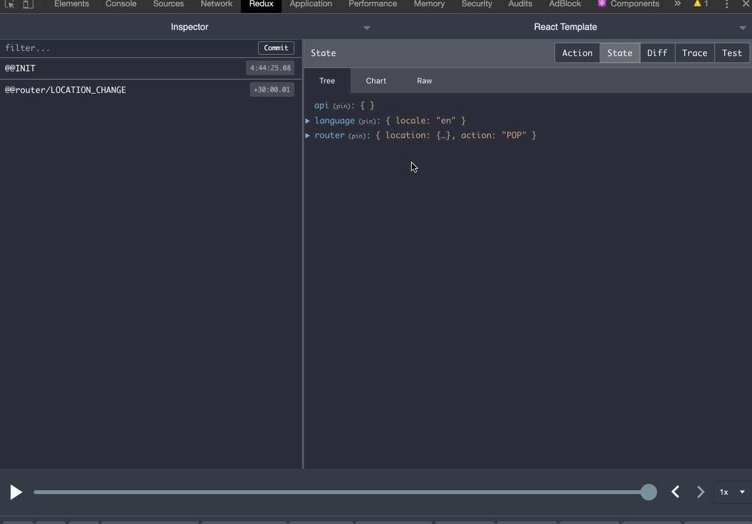Click the inspect element cursor icon

(9, 4)
